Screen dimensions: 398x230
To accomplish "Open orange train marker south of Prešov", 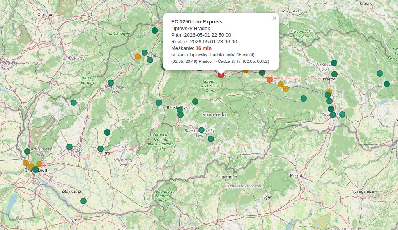I will [x=329, y=92].
